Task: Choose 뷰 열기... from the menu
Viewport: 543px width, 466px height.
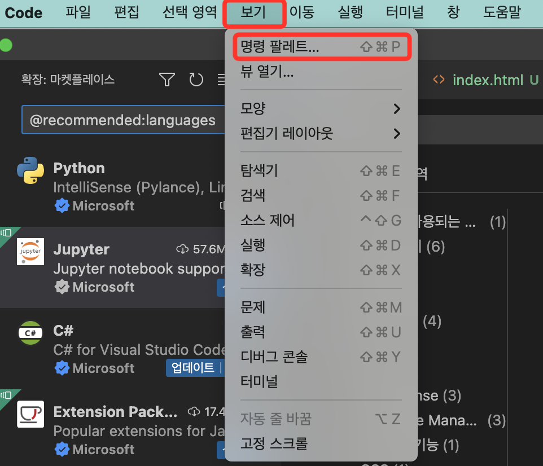Action: 321,72
